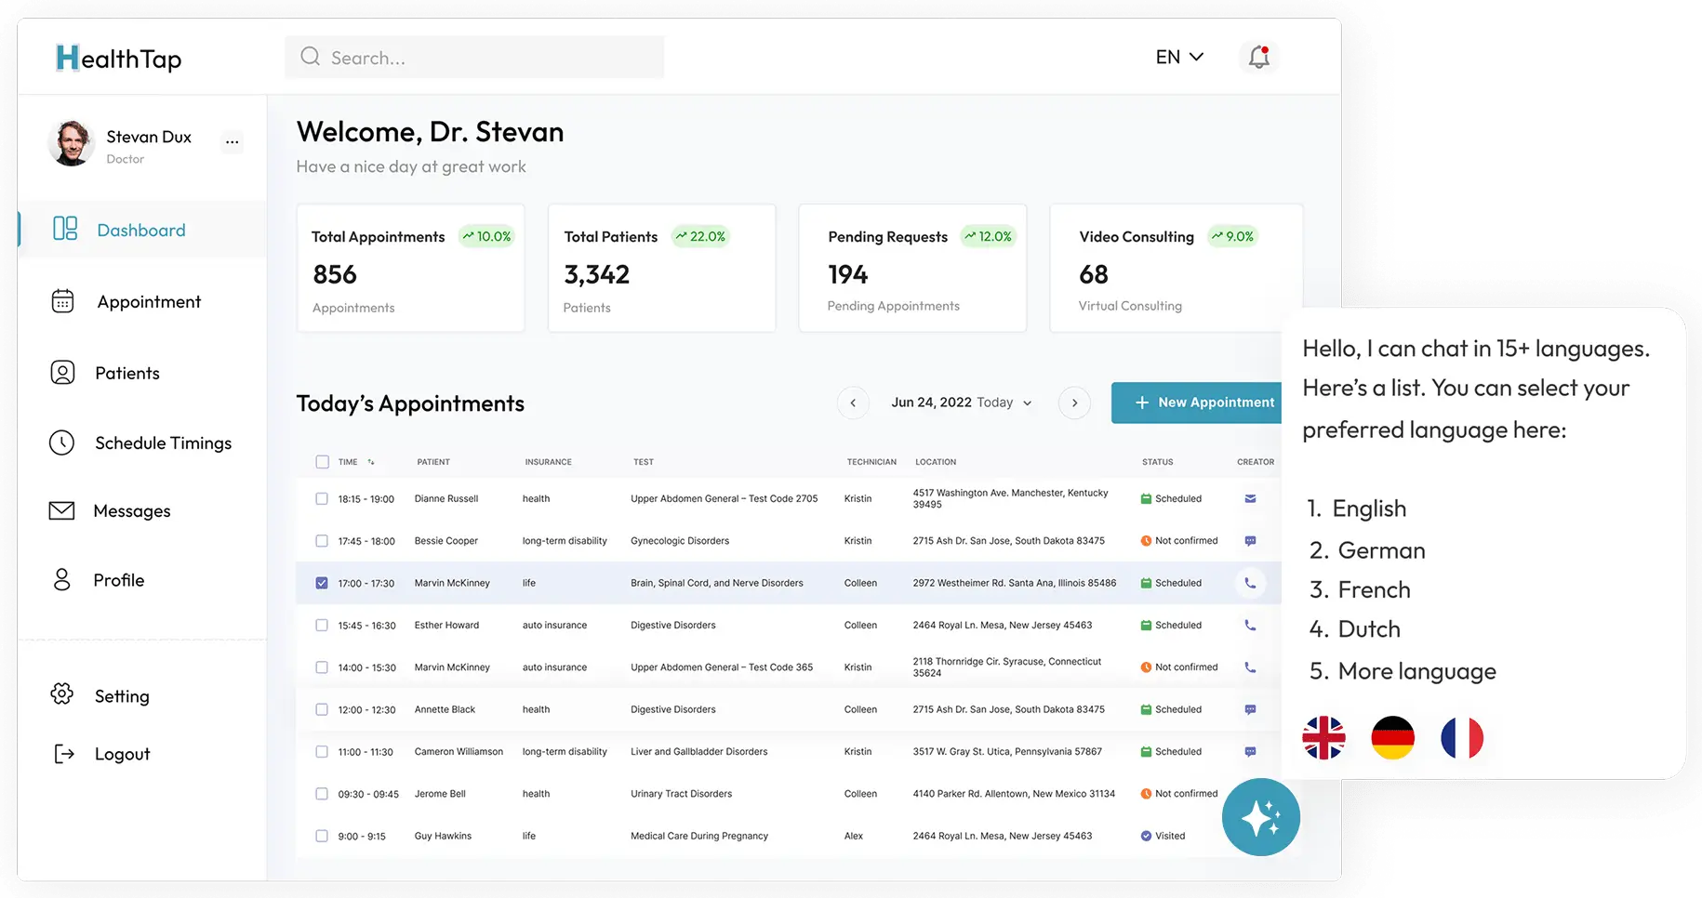The width and height of the screenshot is (1702, 898).
Task: Click the phone icon for Esther Howard's row
Action: click(1250, 626)
